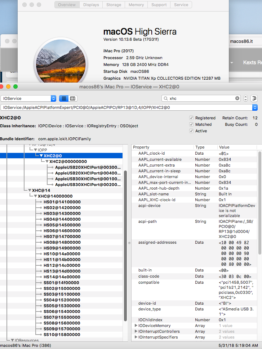
Task: Open the IOService path dropdown arrow
Action: pyautogui.click(x=255, y=107)
